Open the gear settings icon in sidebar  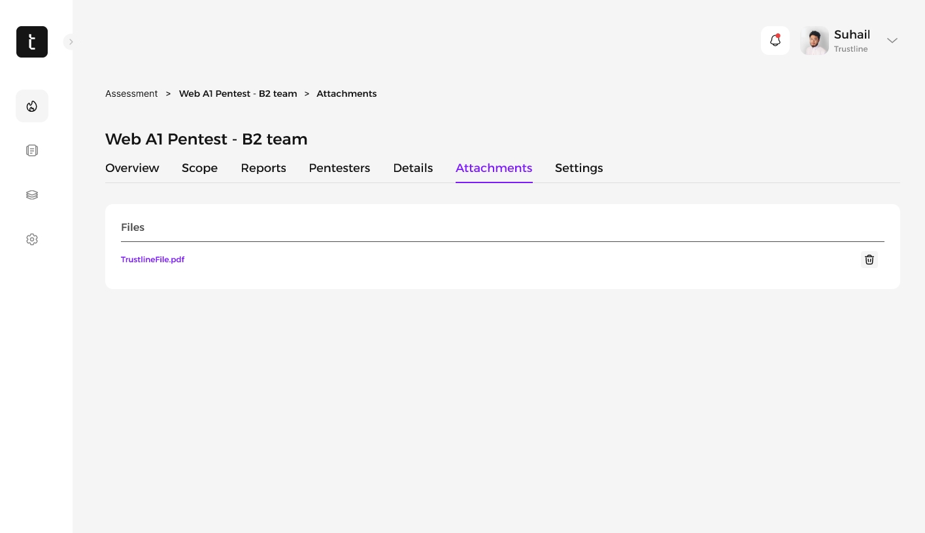32,239
